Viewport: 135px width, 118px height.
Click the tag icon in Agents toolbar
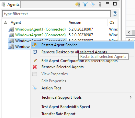[x=92, y=4]
